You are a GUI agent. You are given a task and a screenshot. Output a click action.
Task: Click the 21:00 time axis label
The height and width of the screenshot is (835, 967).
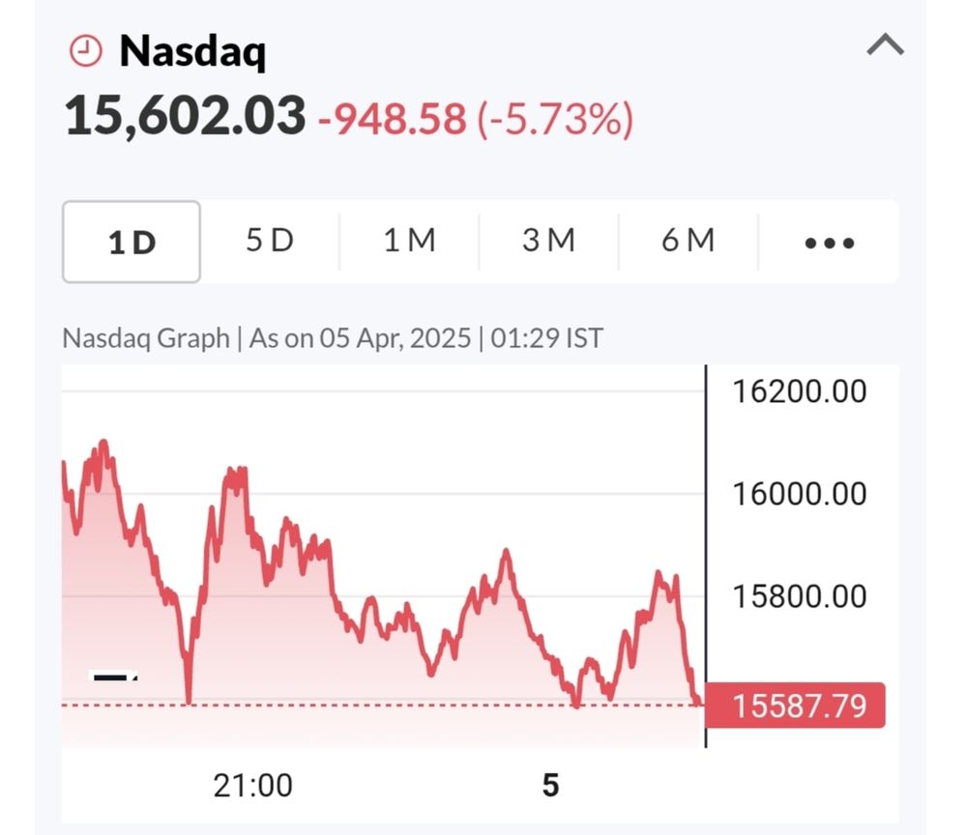pos(252,785)
